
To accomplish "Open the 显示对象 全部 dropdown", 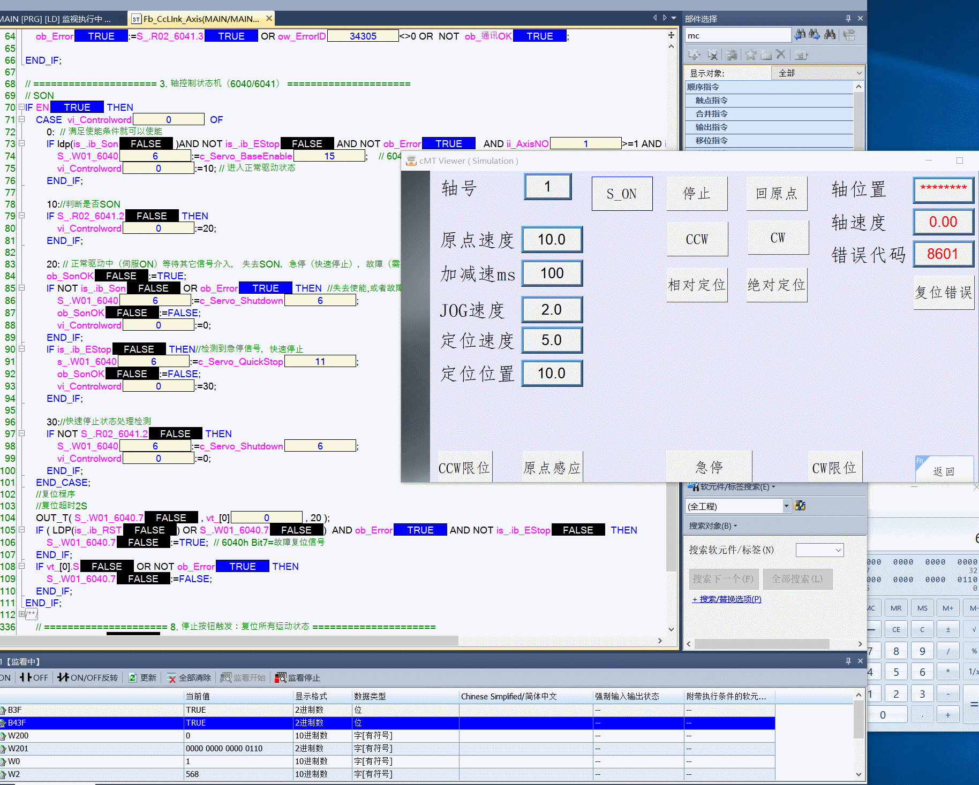I will (x=818, y=73).
